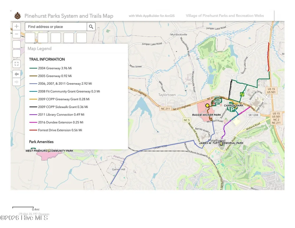Screen dimensions: 295x228
Task: Click yellow marker at James W. Tufts Memorial Park
Action: tap(222, 144)
